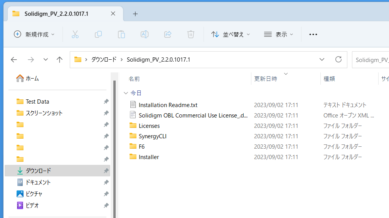Close the Solidigm_PV_2.2.0.1017.1 tab

[x=113, y=13]
